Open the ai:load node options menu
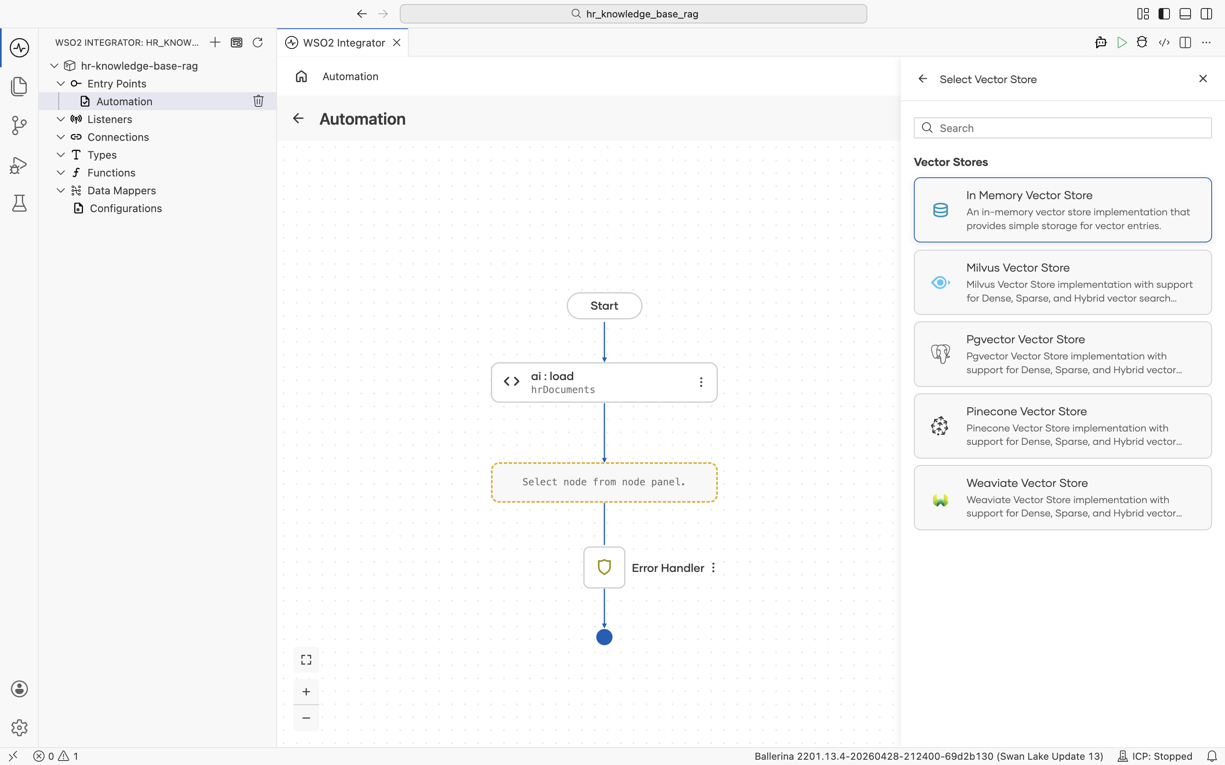Image resolution: width=1225 pixels, height=765 pixels. pyautogui.click(x=701, y=382)
